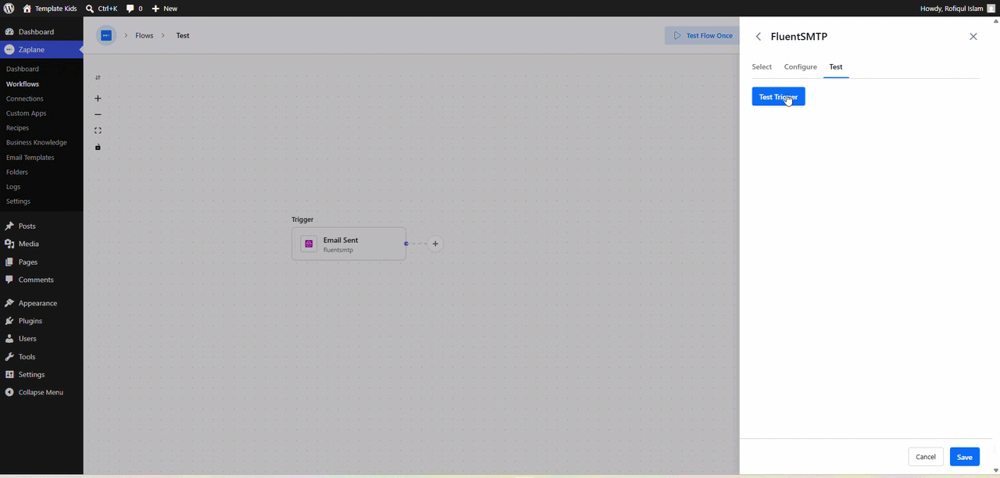
Task: Open the Howdy, Rofiqul Islam profile
Action: click(952, 8)
